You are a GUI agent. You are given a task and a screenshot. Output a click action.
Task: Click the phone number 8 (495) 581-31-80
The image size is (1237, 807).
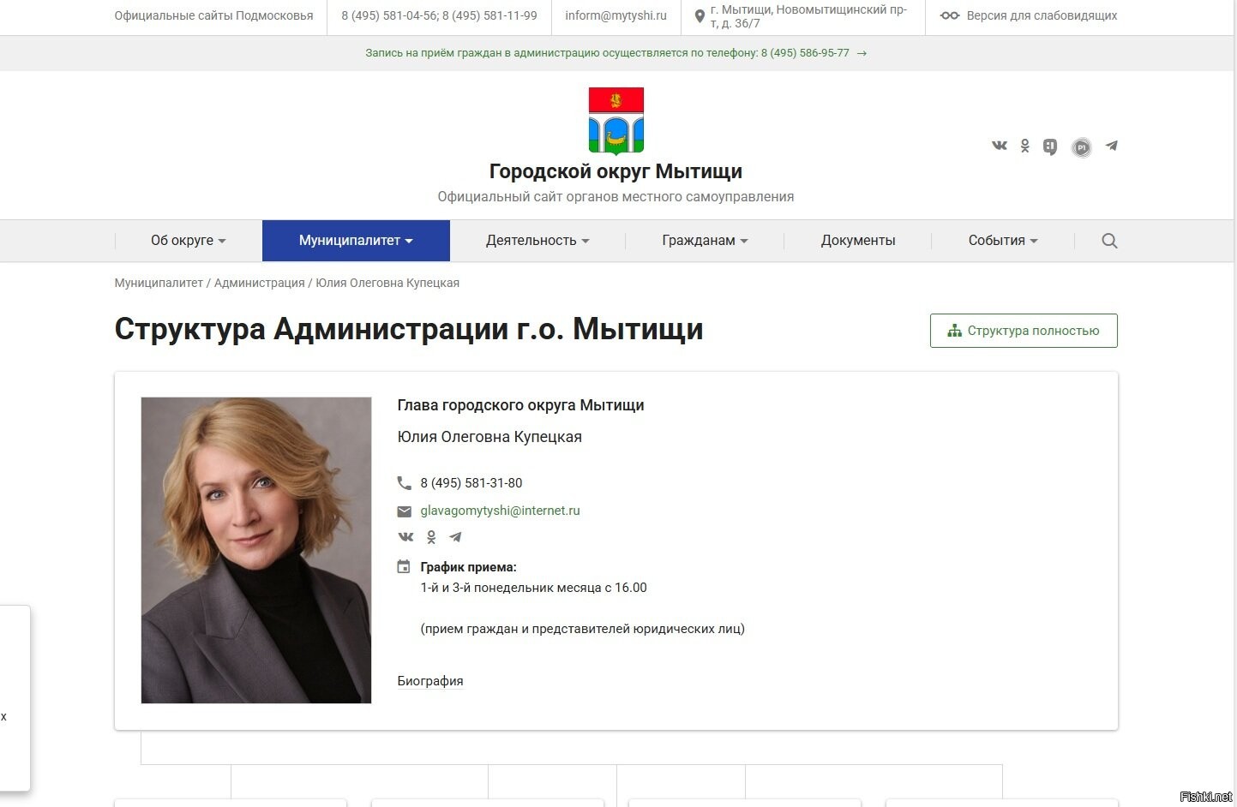[471, 483]
